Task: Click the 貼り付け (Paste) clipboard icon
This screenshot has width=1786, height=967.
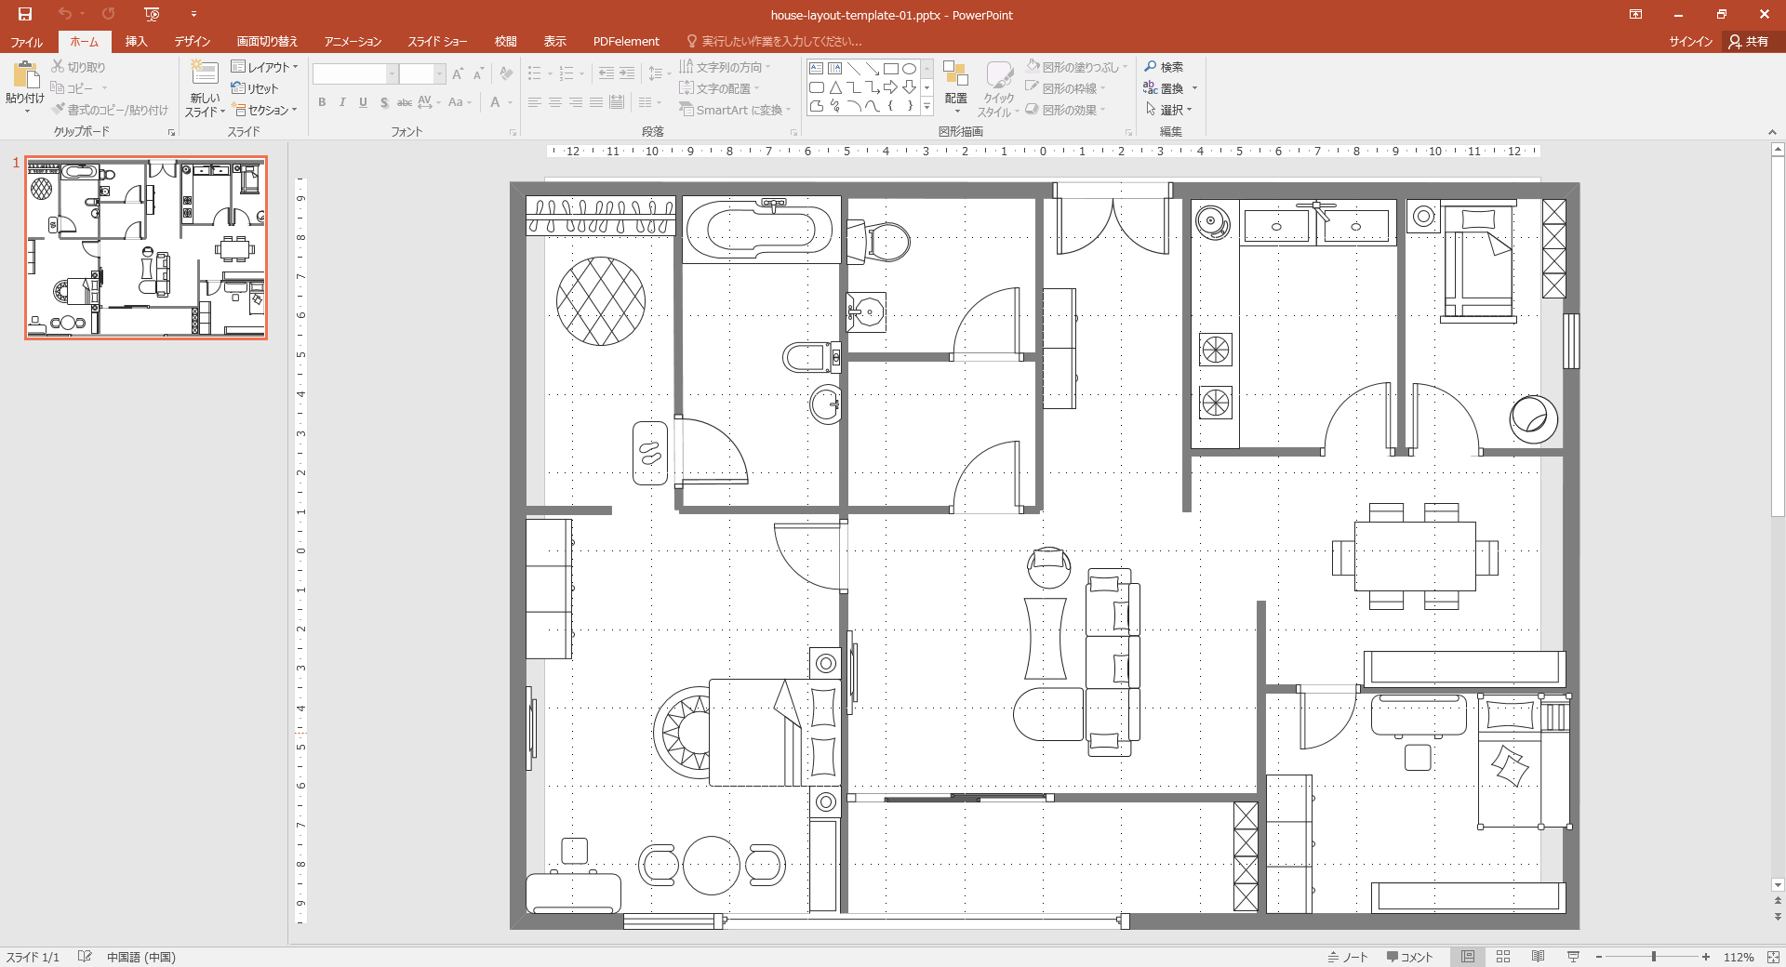Action: coord(25,76)
